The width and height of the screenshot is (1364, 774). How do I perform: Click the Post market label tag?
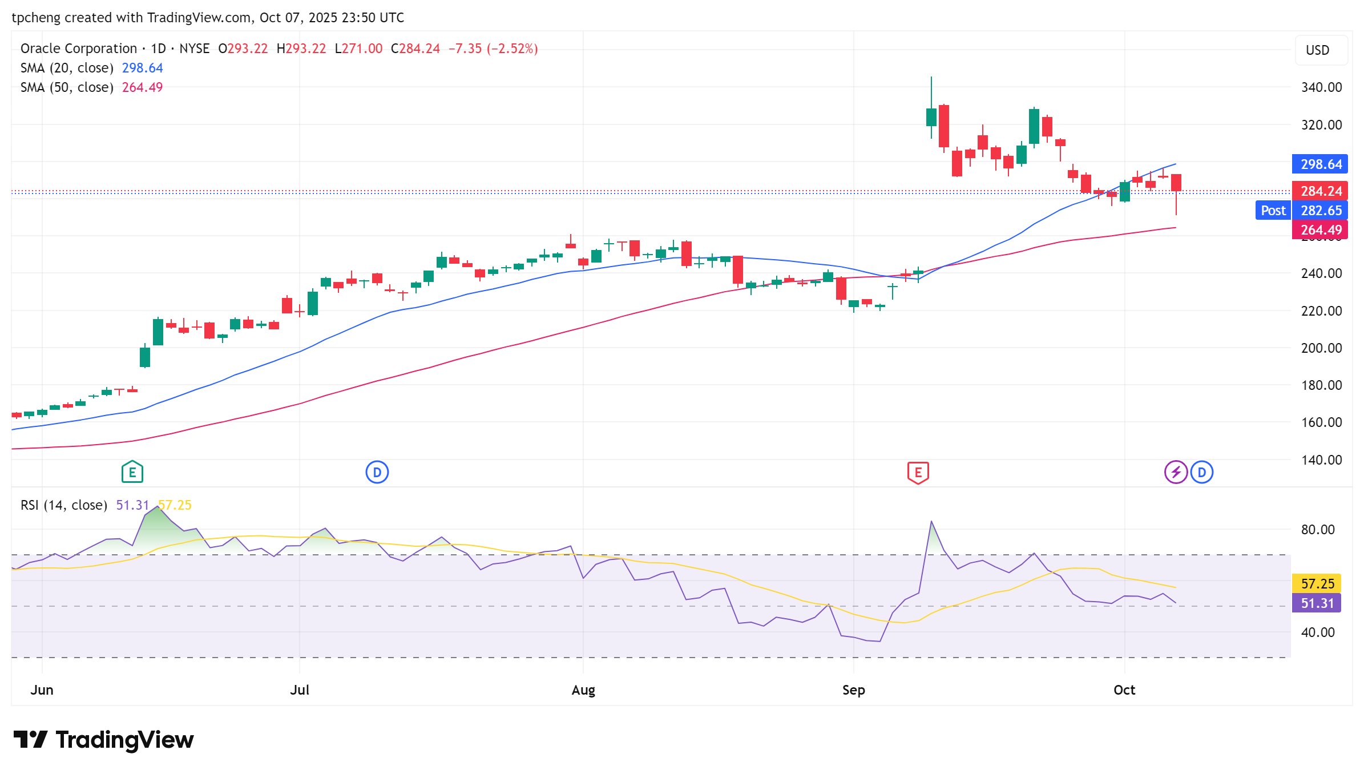point(1273,211)
